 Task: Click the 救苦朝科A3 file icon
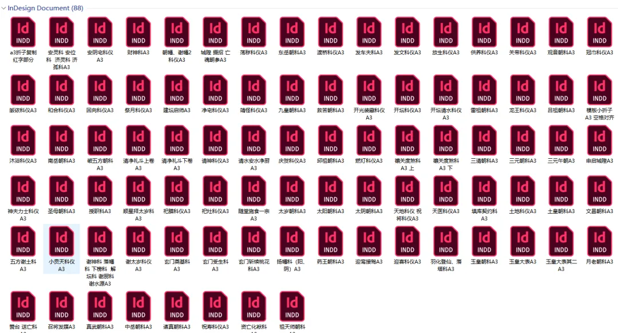pyautogui.click(x=330, y=90)
